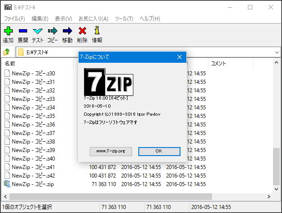Maximize the 7-Zip file manager window
The image size is (282, 213).
point(250,7)
